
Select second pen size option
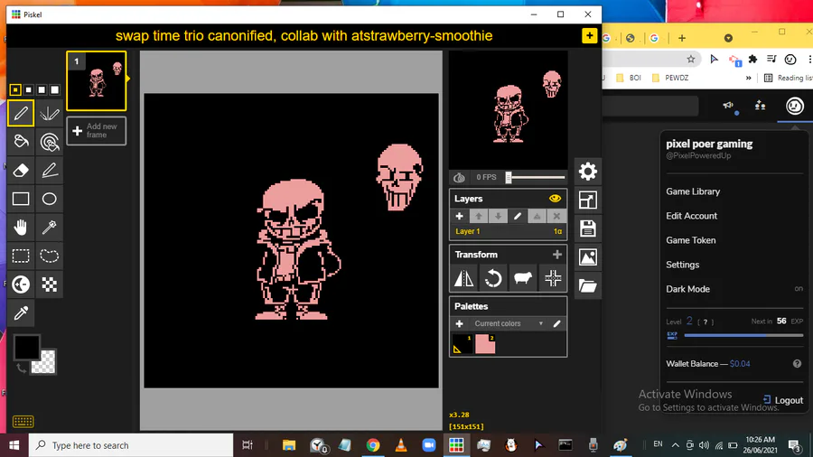click(29, 90)
